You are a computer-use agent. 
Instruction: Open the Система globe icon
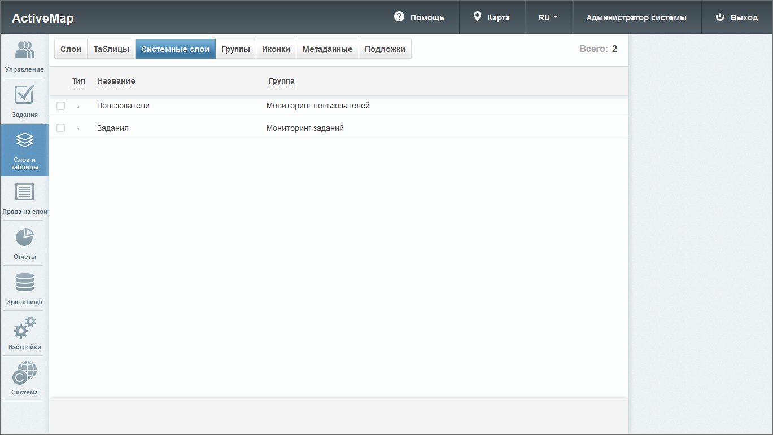tap(24, 374)
